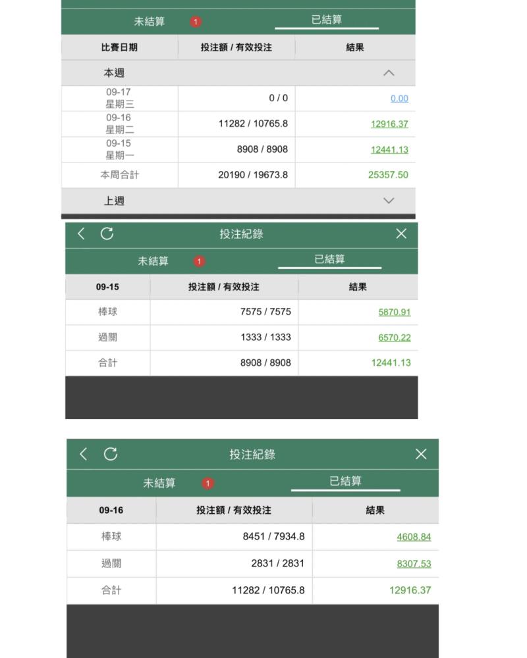This screenshot has height=658, width=527.
Task: Collapse the 本週 section chevron
Action: [x=389, y=73]
